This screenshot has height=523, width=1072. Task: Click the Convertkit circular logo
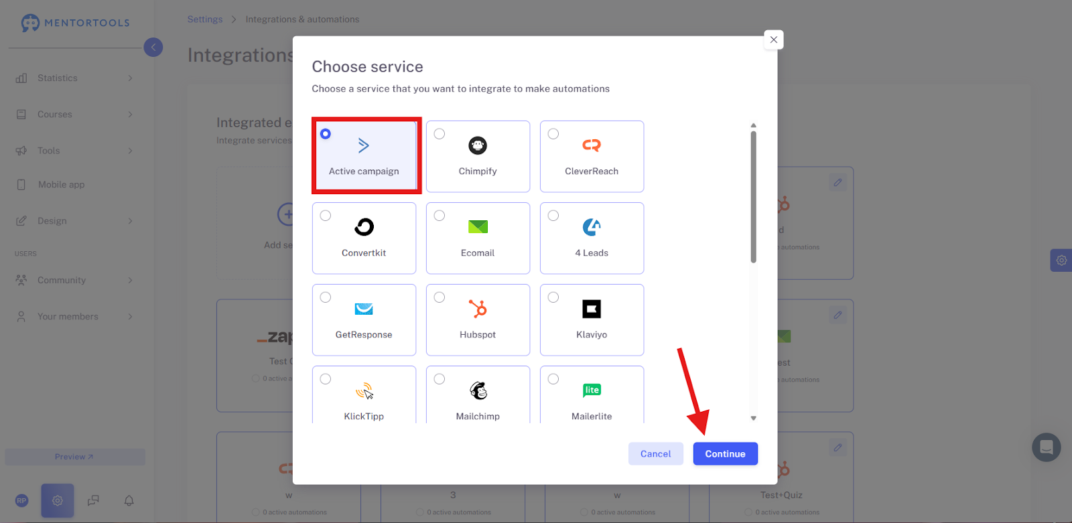point(364,227)
